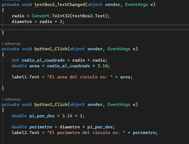
Task: Click the closing brace of button1_Click
Action: tap(3, 88)
